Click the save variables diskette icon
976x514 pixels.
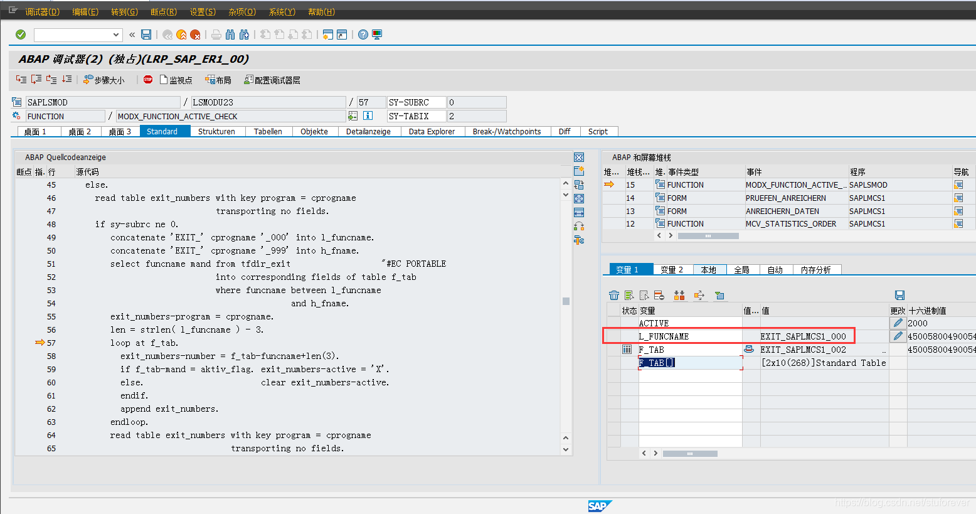click(x=899, y=295)
